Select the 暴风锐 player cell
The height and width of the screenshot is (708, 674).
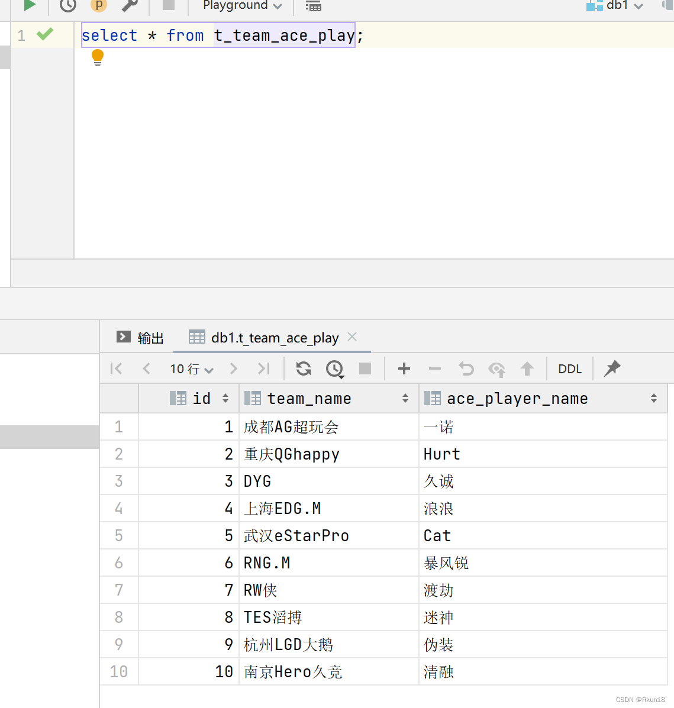click(543, 562)
